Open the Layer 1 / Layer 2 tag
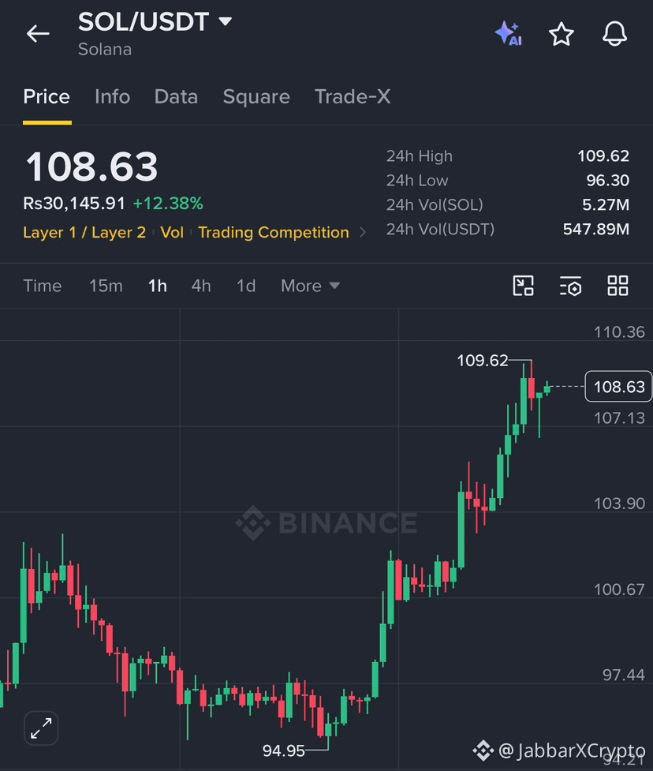 coord(84,232)
